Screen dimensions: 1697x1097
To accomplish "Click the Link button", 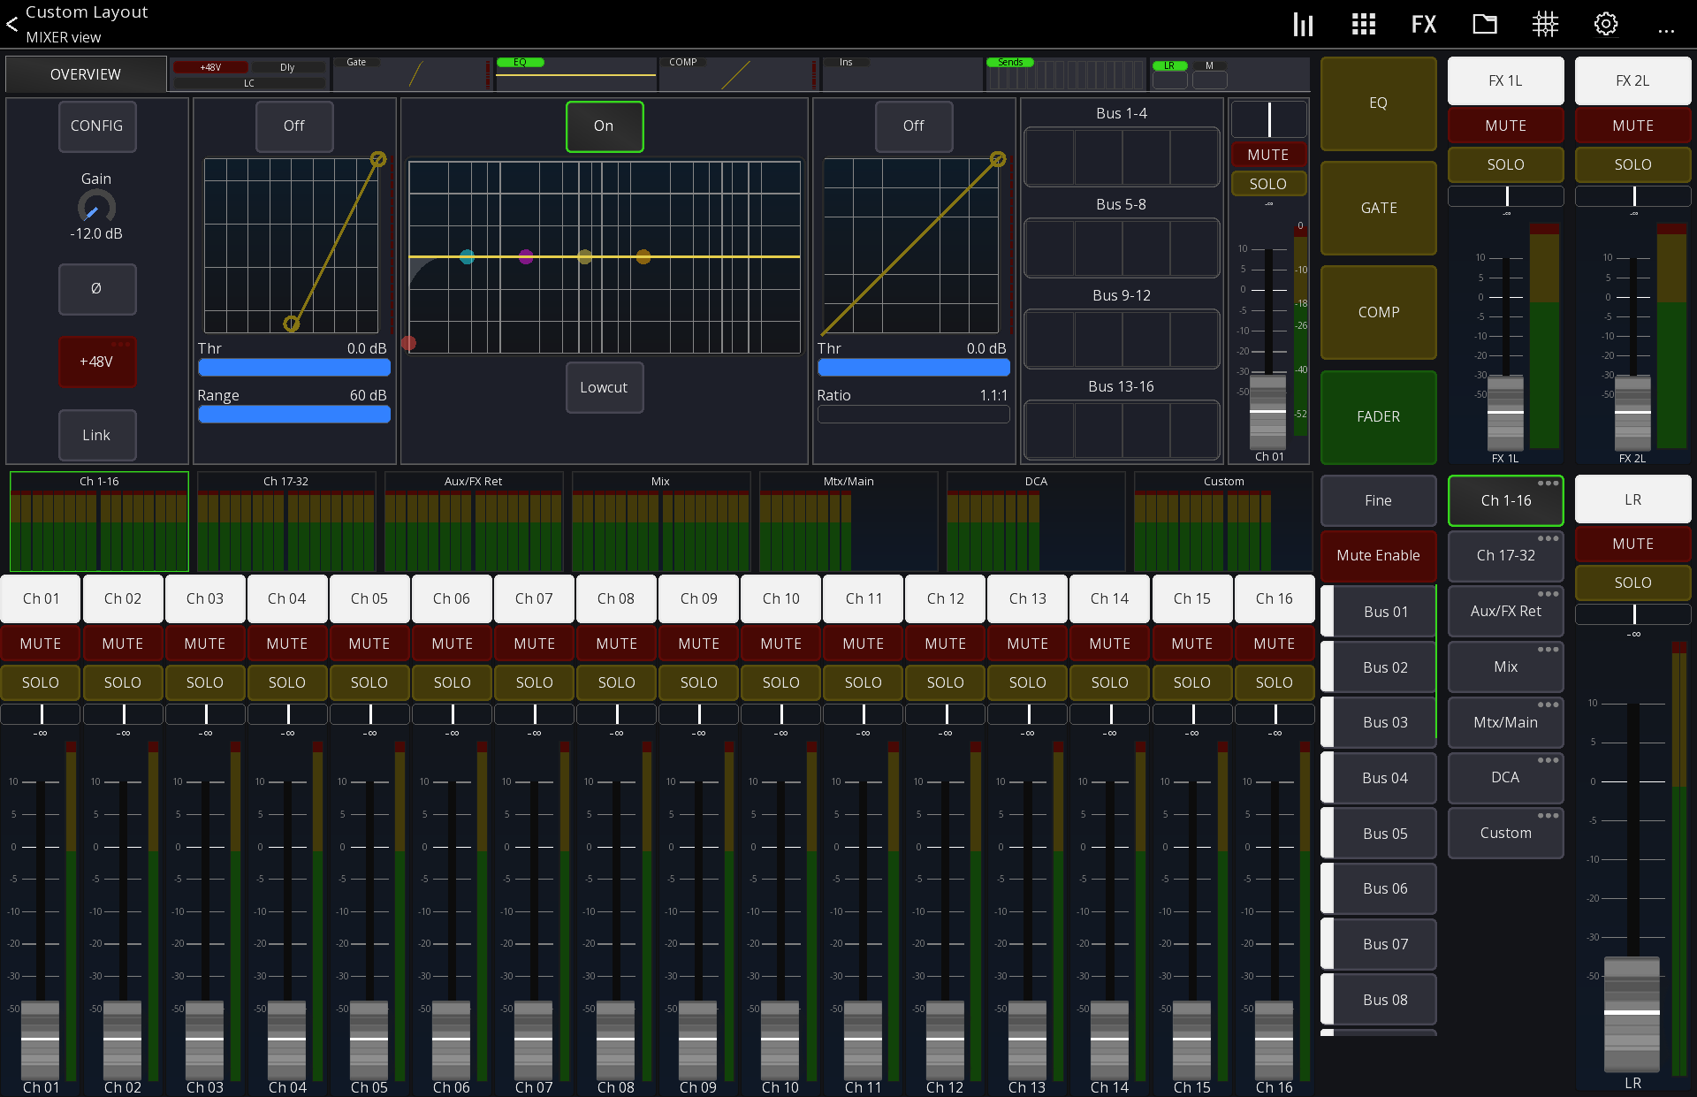I will (97, 435).
